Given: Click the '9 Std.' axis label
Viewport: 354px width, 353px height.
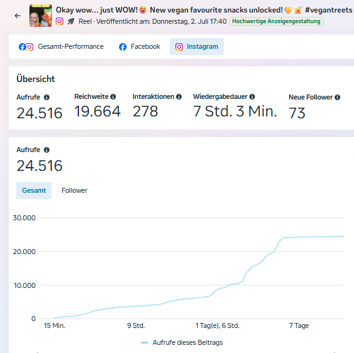Looking at the screenshot, I should pos(136,325).
